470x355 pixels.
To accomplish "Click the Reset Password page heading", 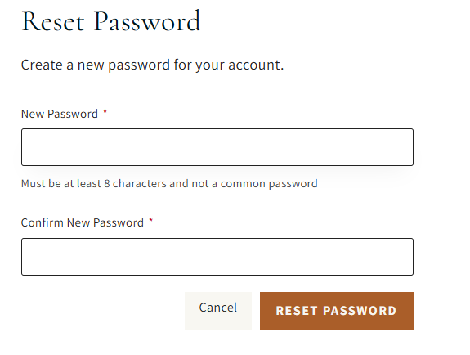I will pos(111,21).
